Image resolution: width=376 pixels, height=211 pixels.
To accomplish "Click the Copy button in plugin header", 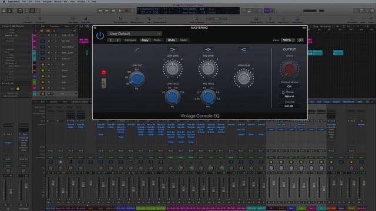I will click(x=145, y=40).
